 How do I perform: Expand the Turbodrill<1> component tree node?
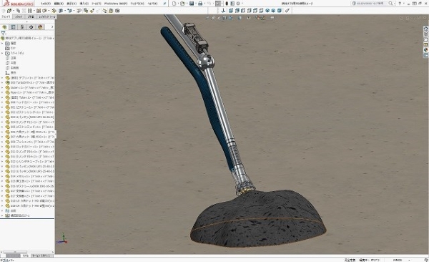pyautogui.click(x=2, y=82)
